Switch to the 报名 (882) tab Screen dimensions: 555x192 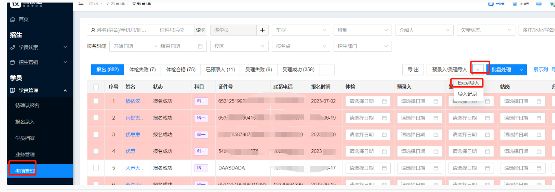pos(108,70)
